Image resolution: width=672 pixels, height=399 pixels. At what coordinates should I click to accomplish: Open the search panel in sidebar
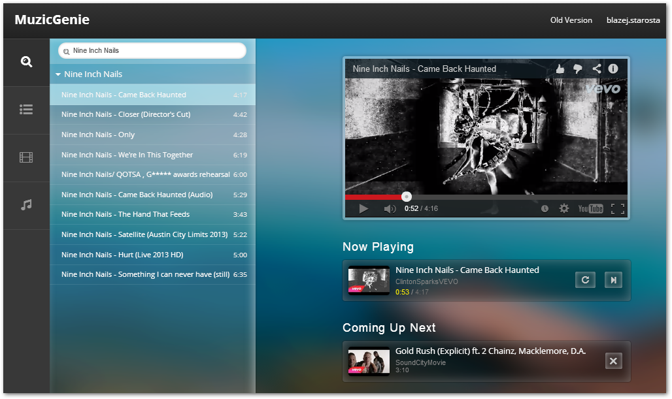click(x=27, y=62)
